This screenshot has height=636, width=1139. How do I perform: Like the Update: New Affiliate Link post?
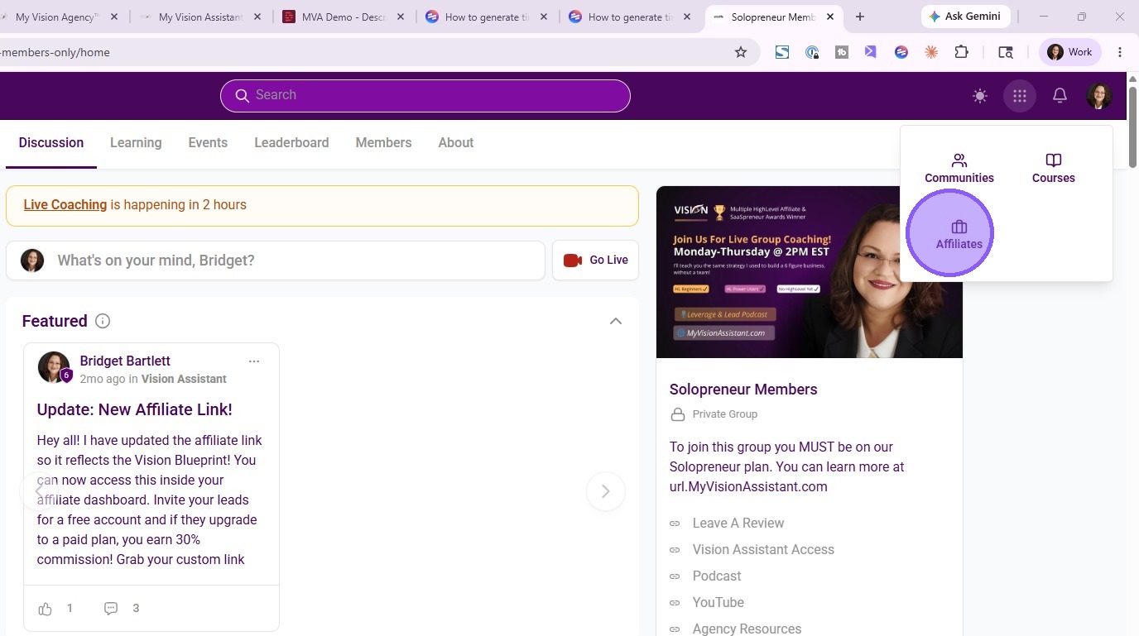pos(46,609)
